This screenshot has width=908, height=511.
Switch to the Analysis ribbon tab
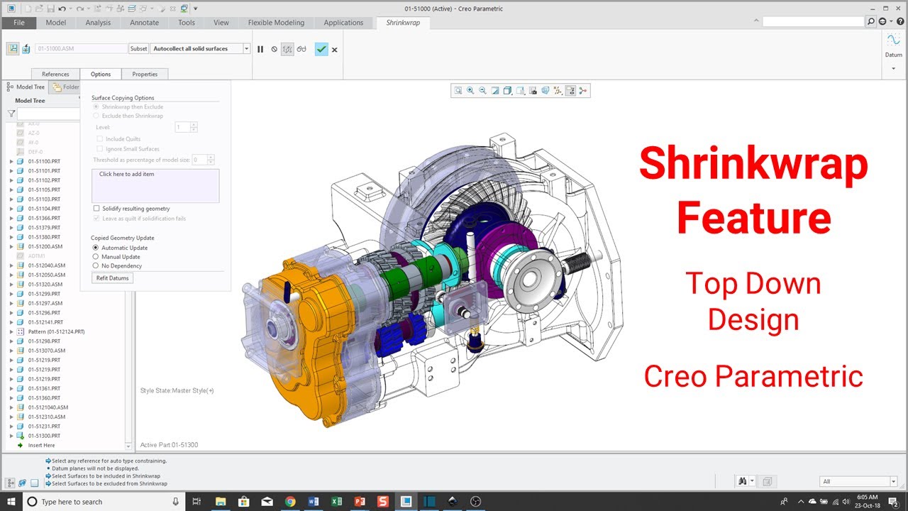(98, 23)
